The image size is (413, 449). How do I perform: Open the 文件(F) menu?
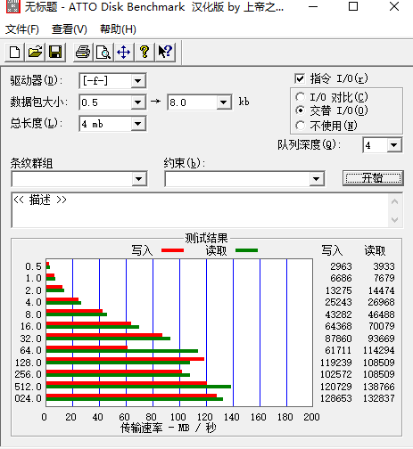[x=22, y=29]
